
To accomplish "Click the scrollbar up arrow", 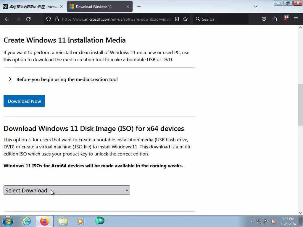I will pos(300,27).
